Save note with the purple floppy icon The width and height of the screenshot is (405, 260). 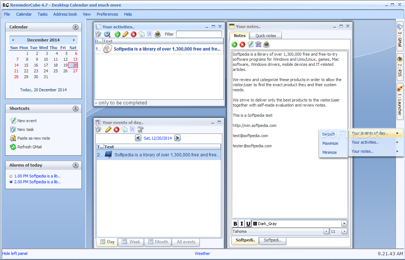coord(258,44)
